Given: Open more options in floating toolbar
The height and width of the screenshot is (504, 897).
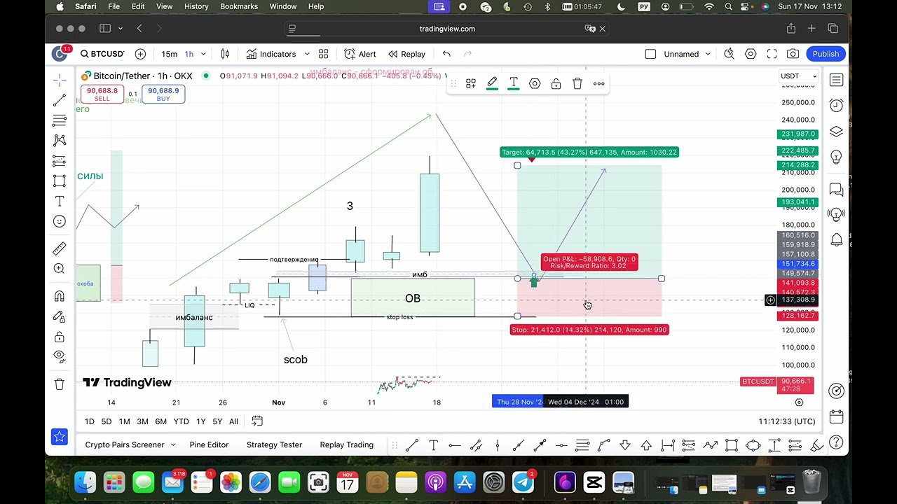Looking at the screenshot, I should pos(599,83).
